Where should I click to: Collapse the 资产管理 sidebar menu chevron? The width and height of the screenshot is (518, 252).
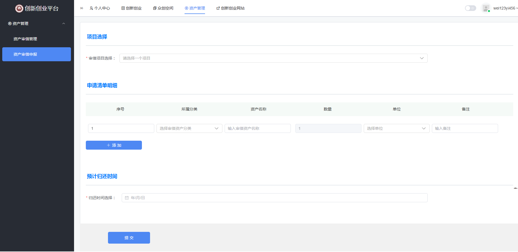64,23
